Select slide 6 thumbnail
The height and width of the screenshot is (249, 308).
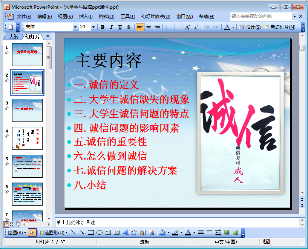[x=27, y=194]
